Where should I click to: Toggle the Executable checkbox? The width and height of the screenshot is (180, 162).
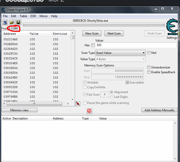[127, 83]
